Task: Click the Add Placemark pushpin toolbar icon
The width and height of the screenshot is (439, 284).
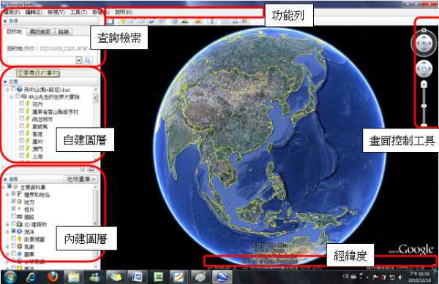Action: (x=123, y=21)
